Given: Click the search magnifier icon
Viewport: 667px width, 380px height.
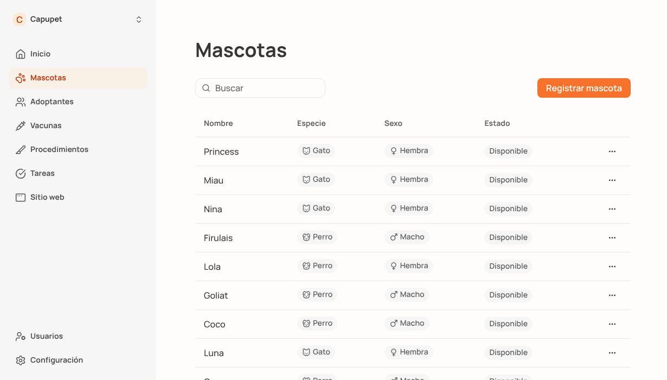Looking at the screenshot, I should coord(206,88).
